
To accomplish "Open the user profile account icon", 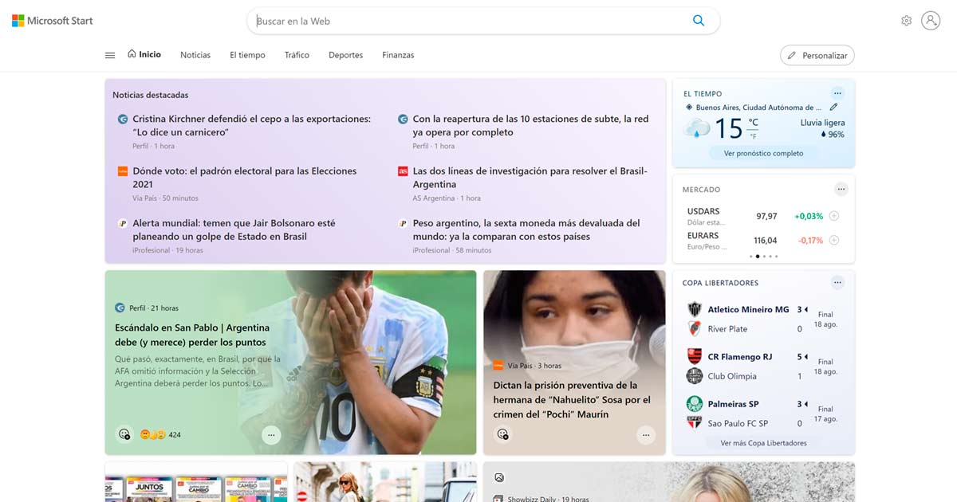I will [x=931, y=21].
